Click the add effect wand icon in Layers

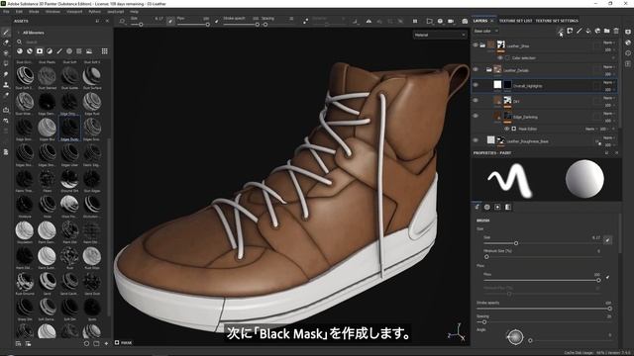click(561, 31)
